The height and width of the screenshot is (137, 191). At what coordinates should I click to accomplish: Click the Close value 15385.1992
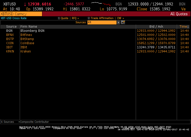point(160,9)
